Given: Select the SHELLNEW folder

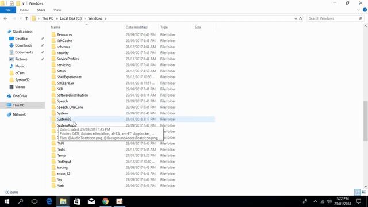Looking at the screenshot, I should [x=65, y=83].
